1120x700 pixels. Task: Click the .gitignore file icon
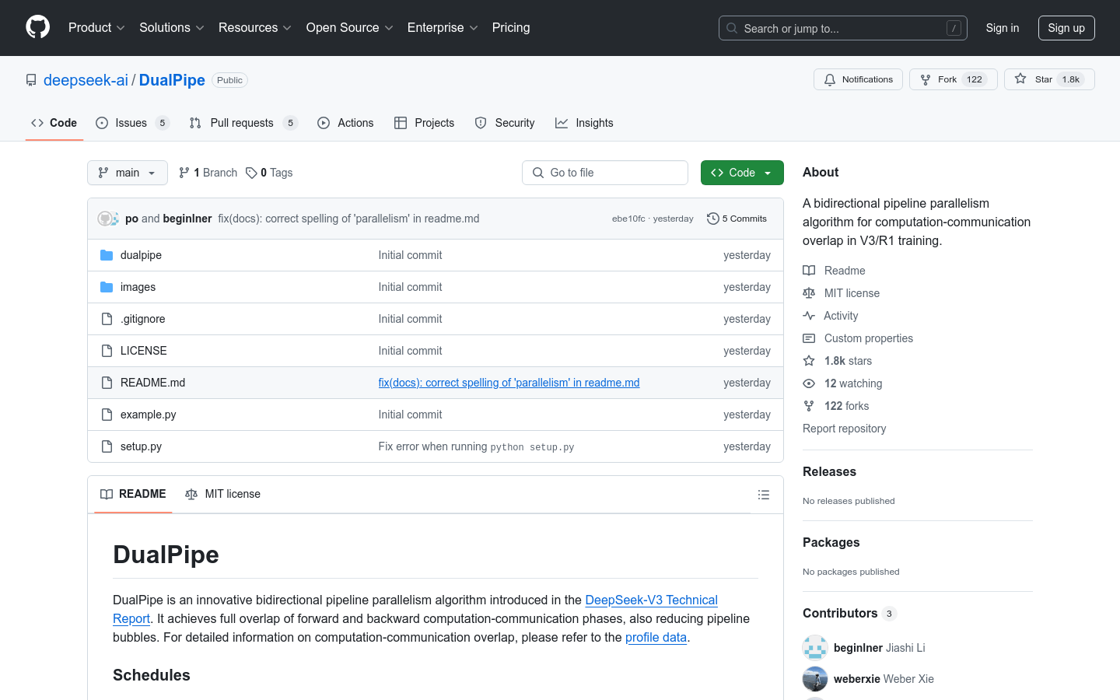107,319
